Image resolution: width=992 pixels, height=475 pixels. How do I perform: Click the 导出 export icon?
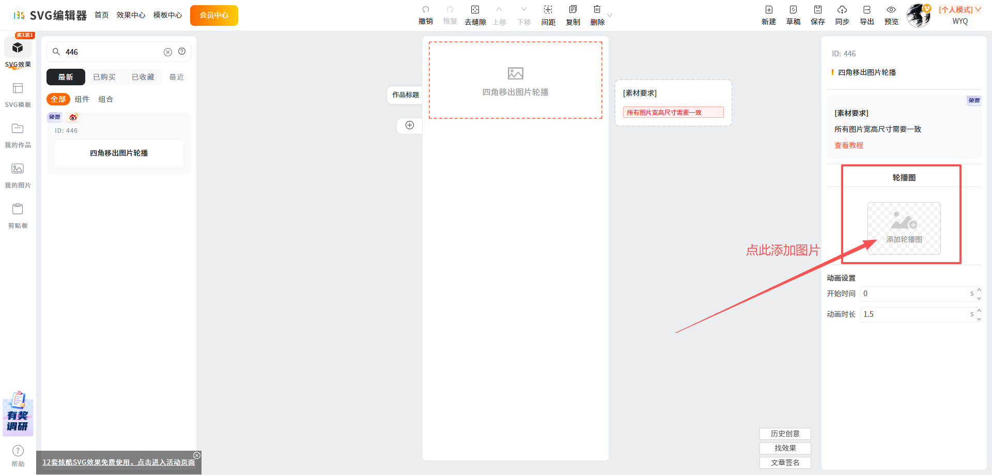pos(867,10)
